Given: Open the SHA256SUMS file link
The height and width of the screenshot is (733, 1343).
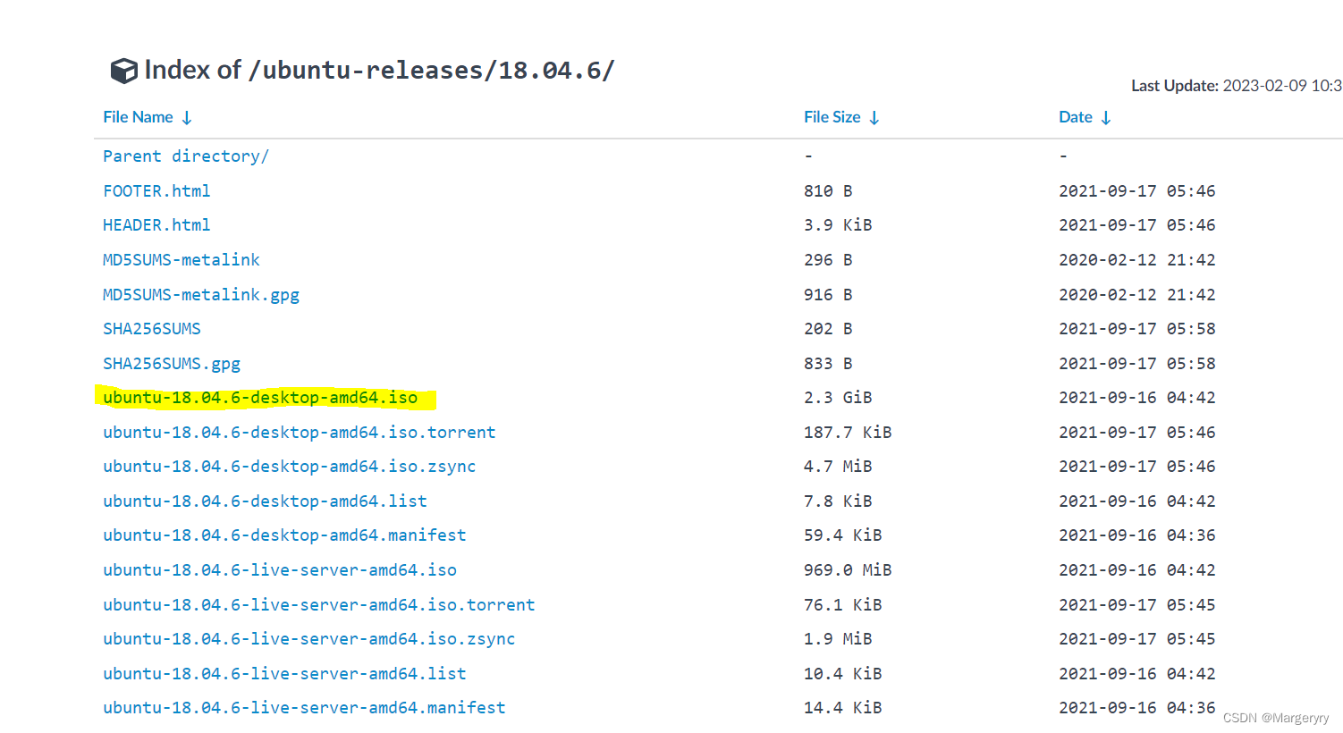Looking at the screenshot, I should tap(152, 329).
